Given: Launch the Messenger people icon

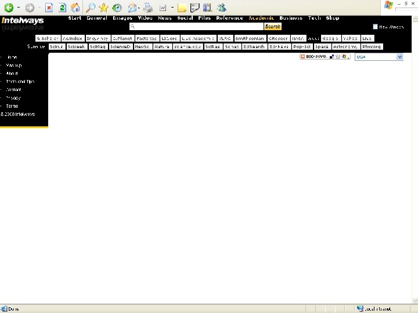Looking at the screenshot, I should tap(221, 8).
